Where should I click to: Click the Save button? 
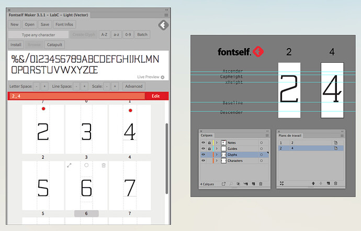45,25
